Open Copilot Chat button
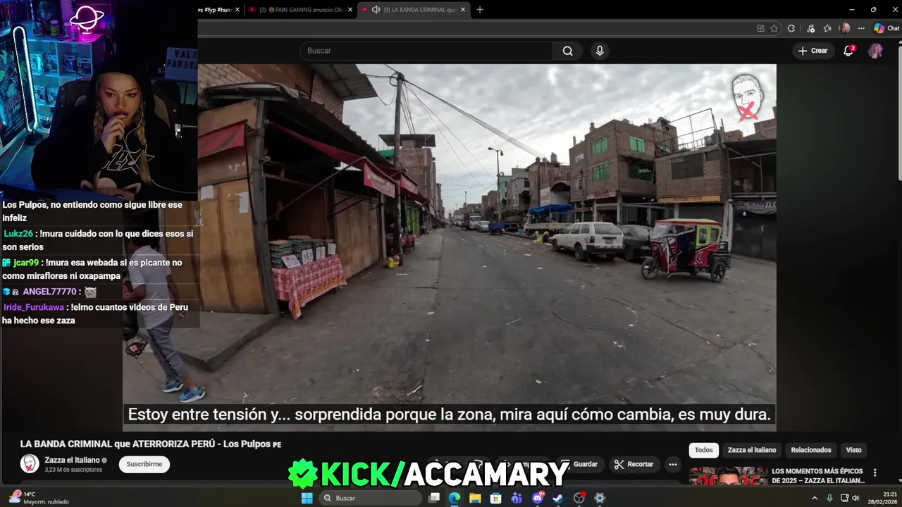Viewport: 902px width, 507px height. [886, 29]
